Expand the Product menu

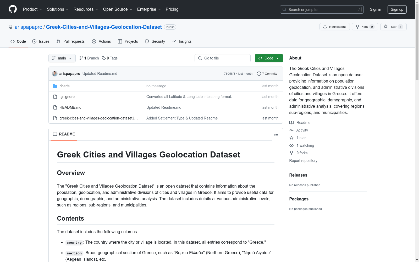[32, 9]
